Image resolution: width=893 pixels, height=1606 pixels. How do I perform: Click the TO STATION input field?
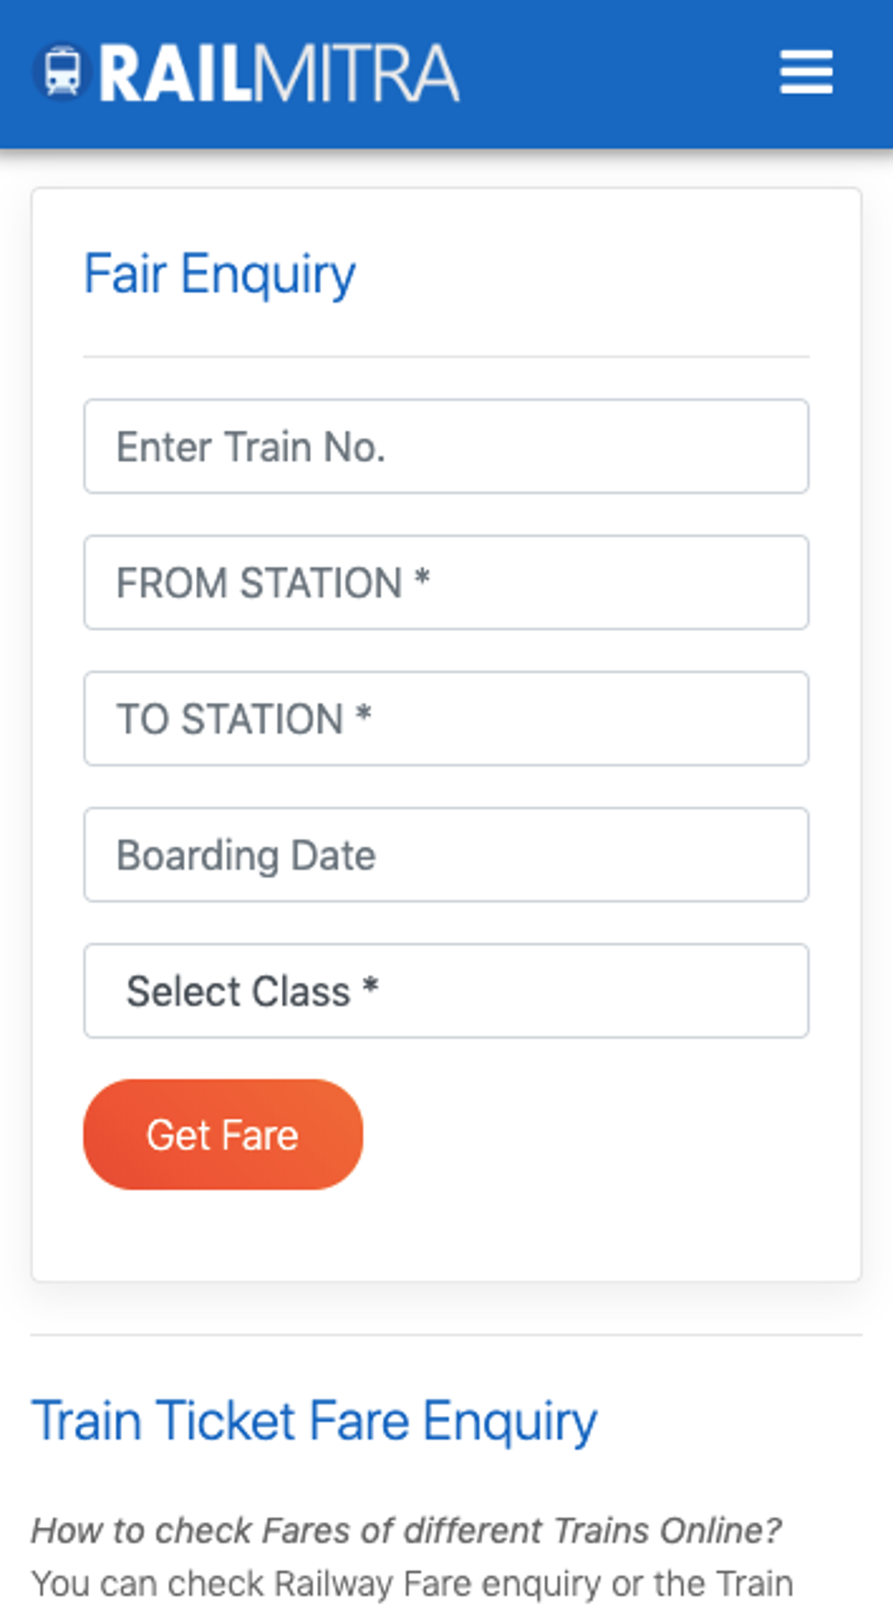[446, 719]
